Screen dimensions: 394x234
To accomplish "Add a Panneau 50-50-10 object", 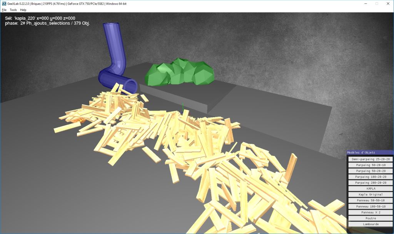I will 371,201.
